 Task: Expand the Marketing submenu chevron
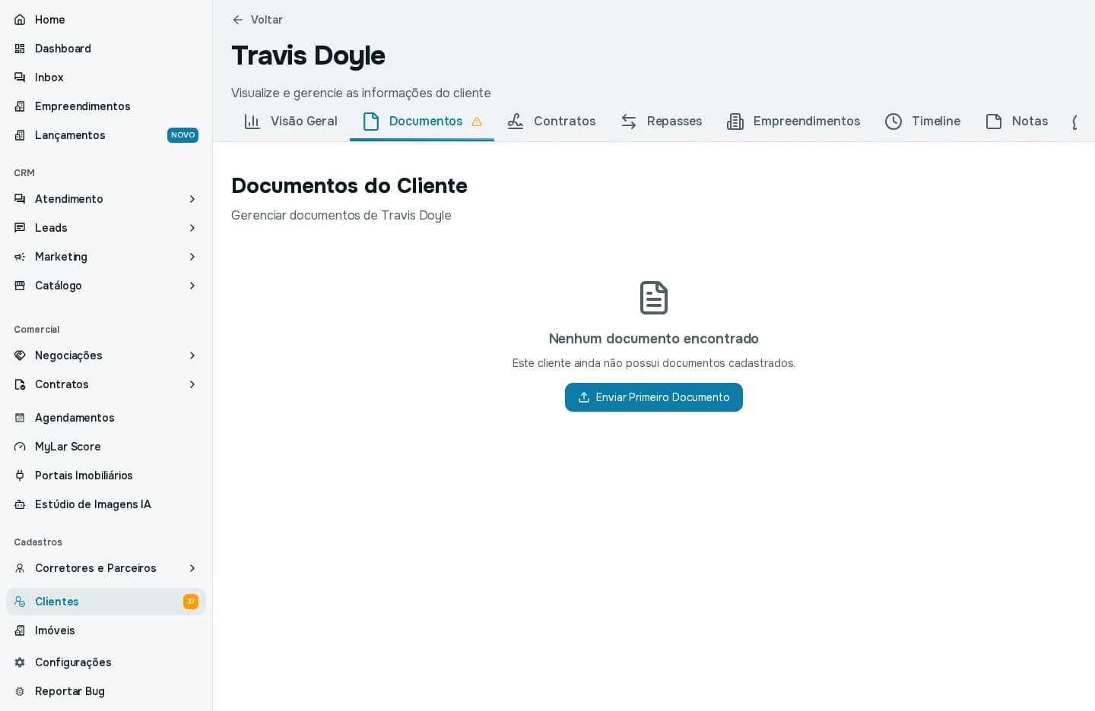[x=192, y=257]
